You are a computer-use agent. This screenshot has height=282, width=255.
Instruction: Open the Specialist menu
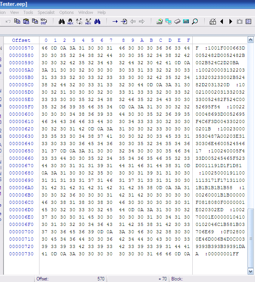[x=46, y=12]
